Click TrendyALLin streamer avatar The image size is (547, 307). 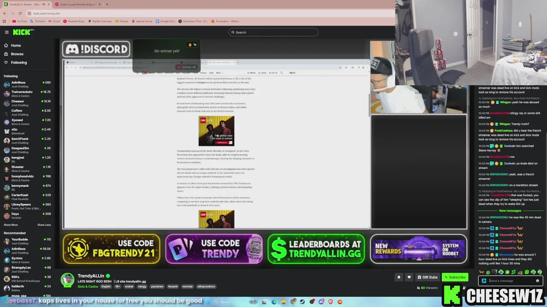[x=67, y=280]
